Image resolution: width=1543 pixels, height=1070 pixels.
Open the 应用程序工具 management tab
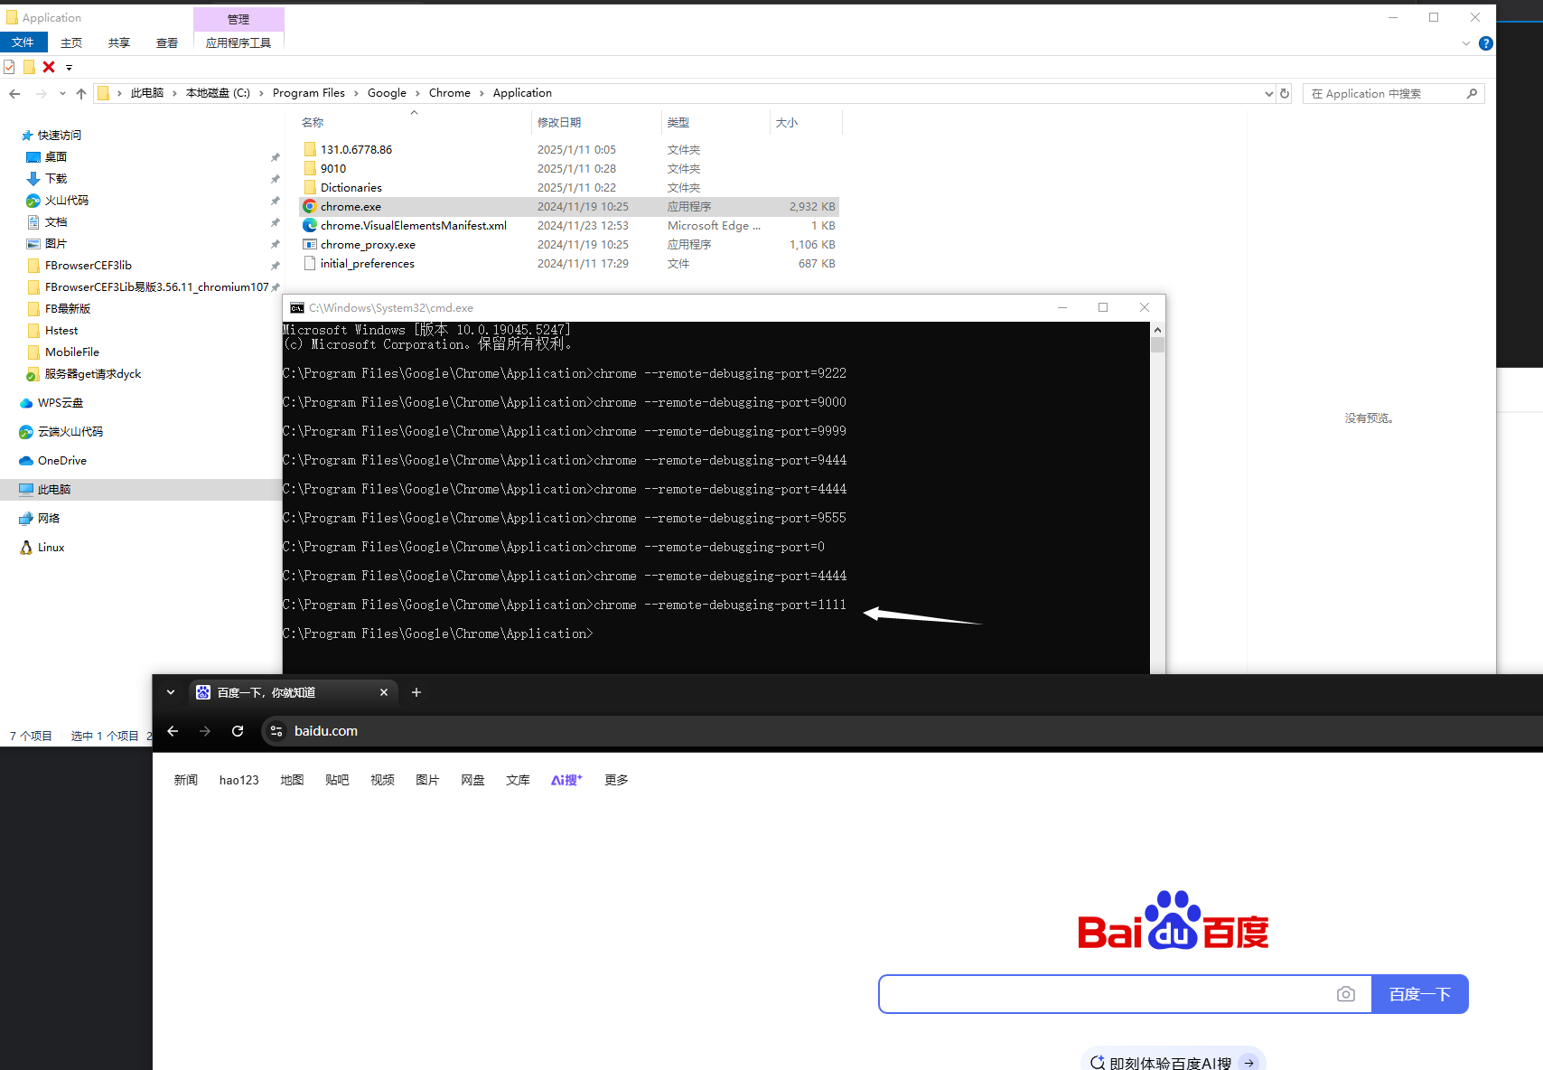point(238,42)
